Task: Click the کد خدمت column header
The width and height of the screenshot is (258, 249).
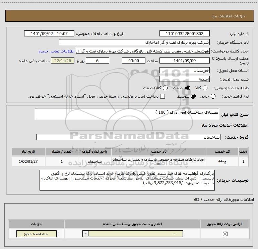Action: (x=222, y=151)
